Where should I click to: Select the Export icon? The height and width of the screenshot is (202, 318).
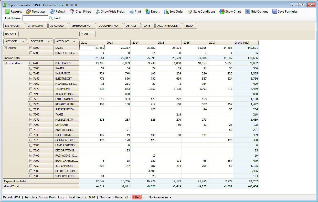(152, 11)
